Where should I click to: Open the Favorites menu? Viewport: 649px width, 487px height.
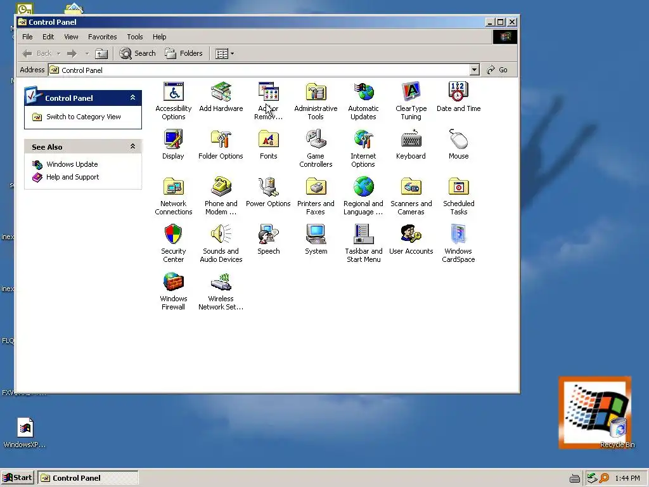click(102, 37)
